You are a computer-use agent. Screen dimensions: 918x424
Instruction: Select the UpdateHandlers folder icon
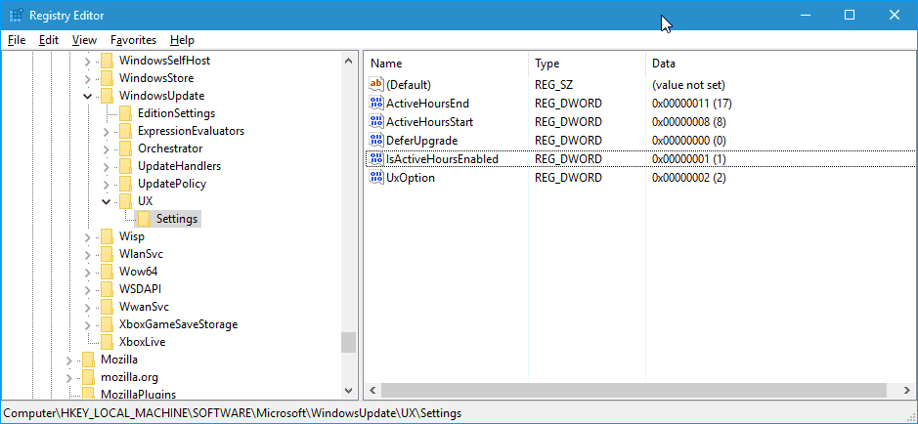point(125,165)
